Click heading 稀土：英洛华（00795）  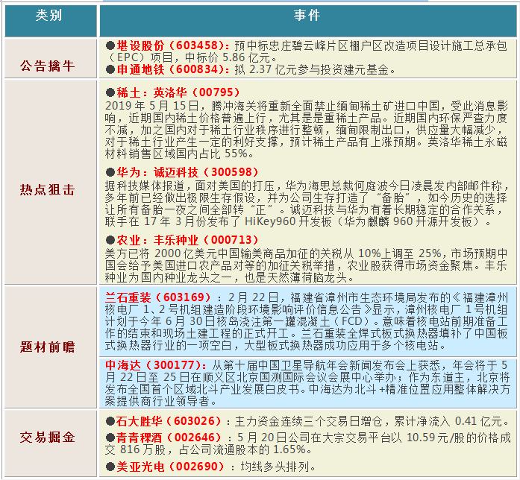(x=178, y=92)
